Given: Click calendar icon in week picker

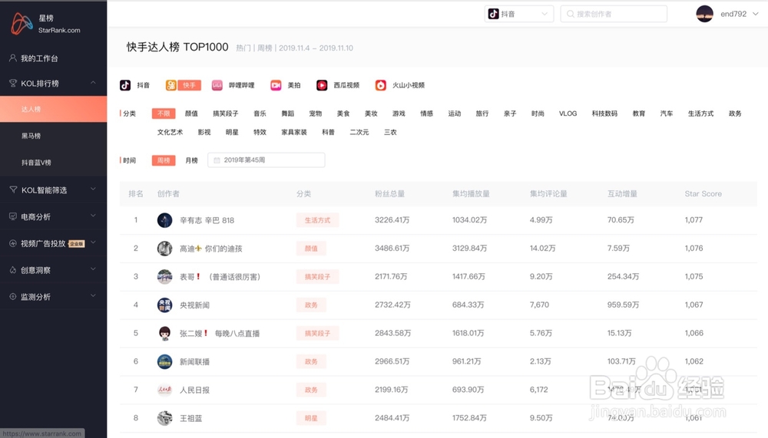Looking at the screenshot, I should coord(217,160).
